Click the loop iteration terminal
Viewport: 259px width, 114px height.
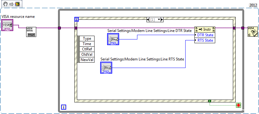tap(64, 107)
